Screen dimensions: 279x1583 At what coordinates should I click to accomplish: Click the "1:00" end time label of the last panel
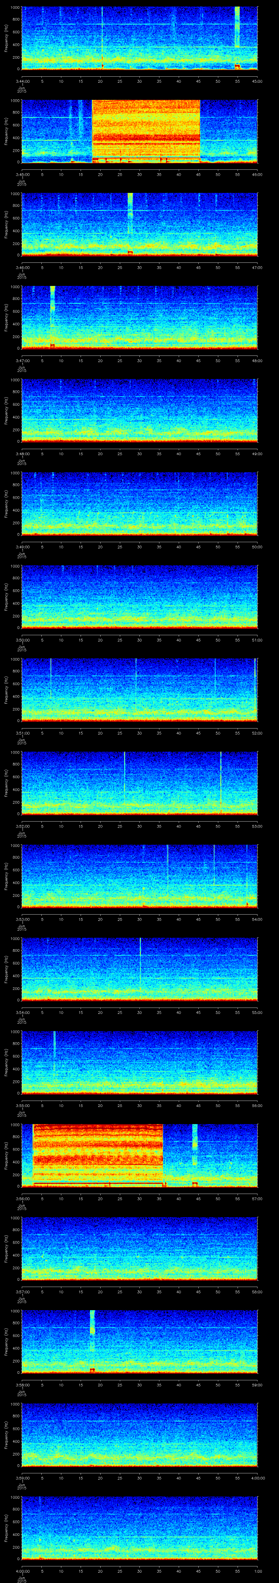pos(257,1571)
